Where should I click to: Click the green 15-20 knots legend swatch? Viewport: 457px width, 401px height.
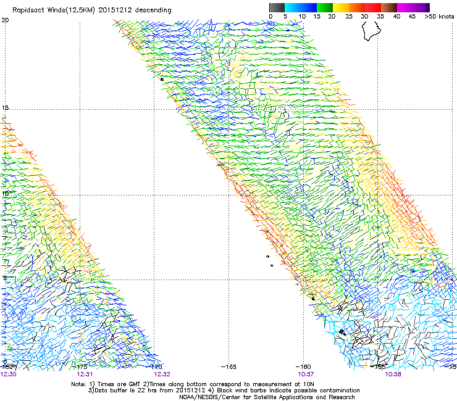coord(325,7)
